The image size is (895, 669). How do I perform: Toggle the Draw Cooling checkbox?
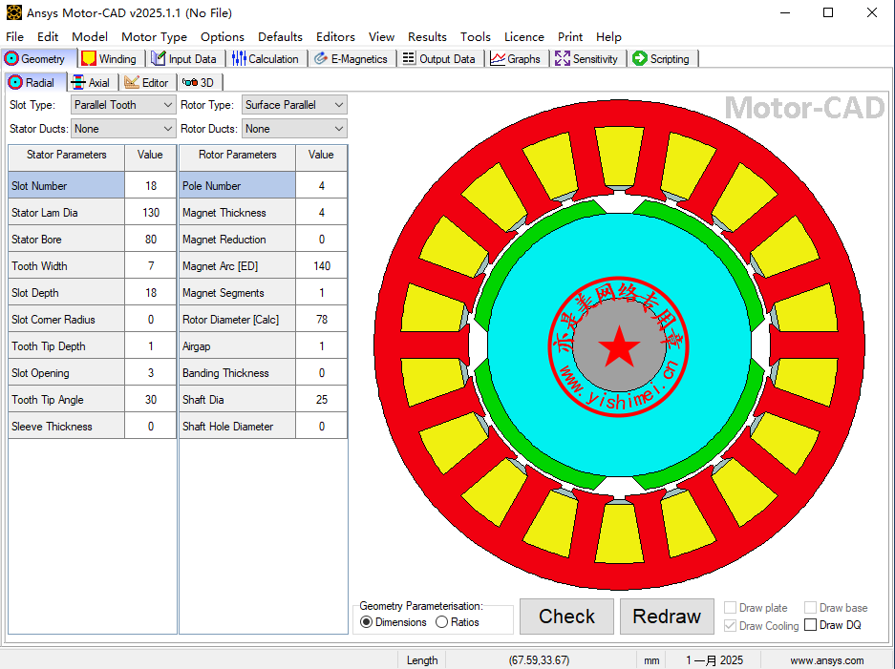730,625
